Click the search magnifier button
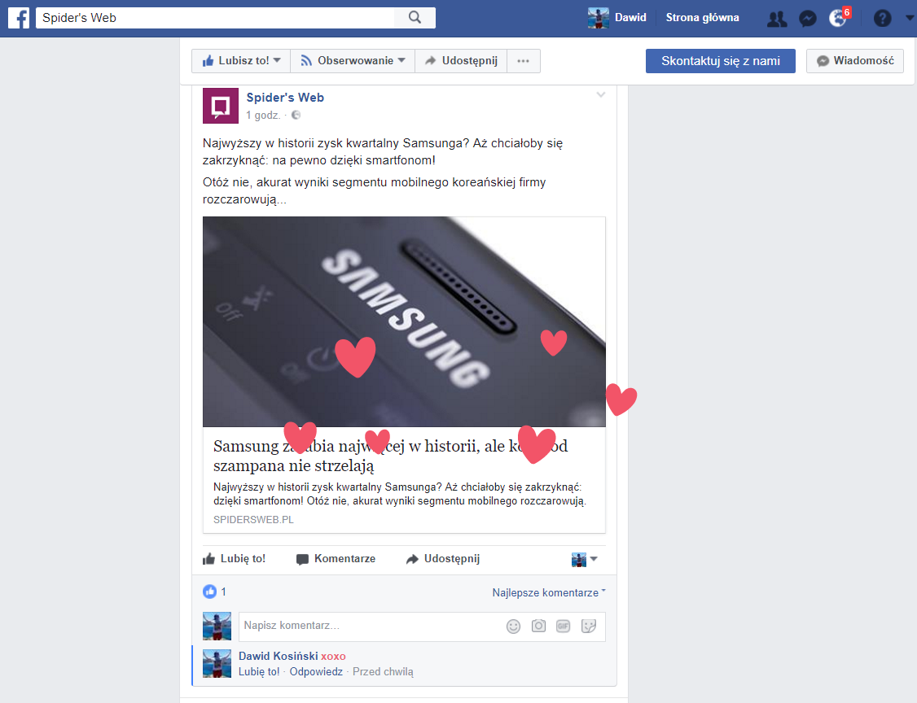 [415, 18]
